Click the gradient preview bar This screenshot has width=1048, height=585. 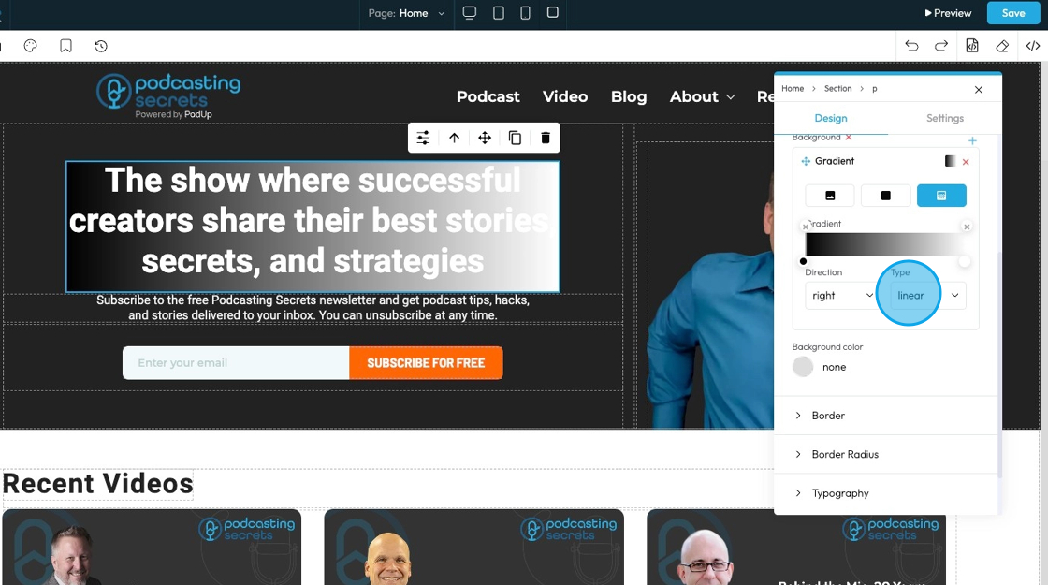884,244
